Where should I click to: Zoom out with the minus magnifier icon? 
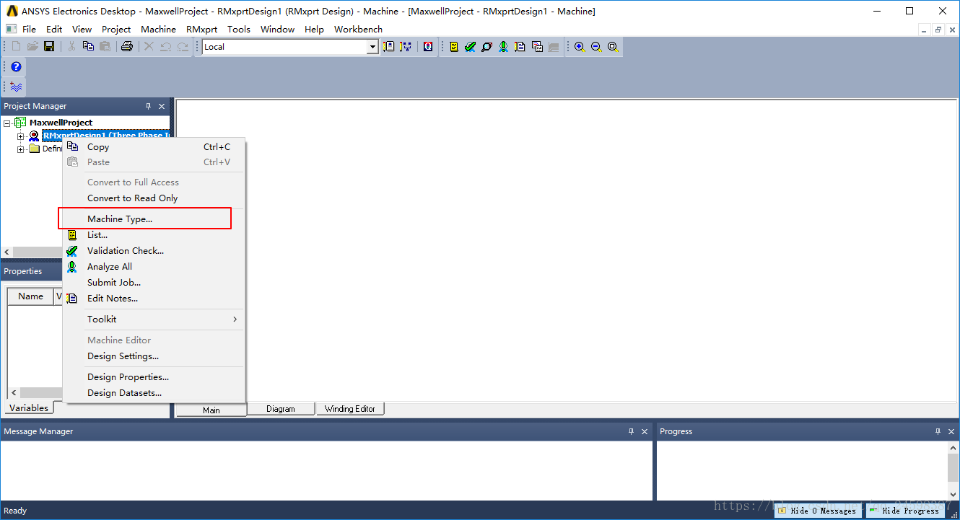click(596, 46)
